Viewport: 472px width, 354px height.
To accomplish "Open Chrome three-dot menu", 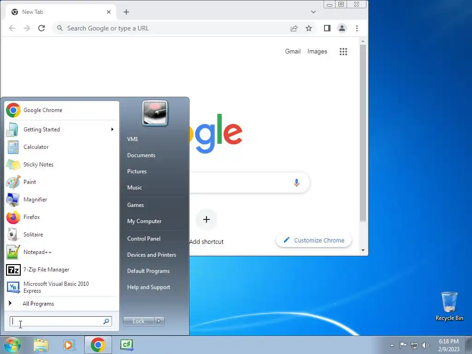I will tap(357, 28).
